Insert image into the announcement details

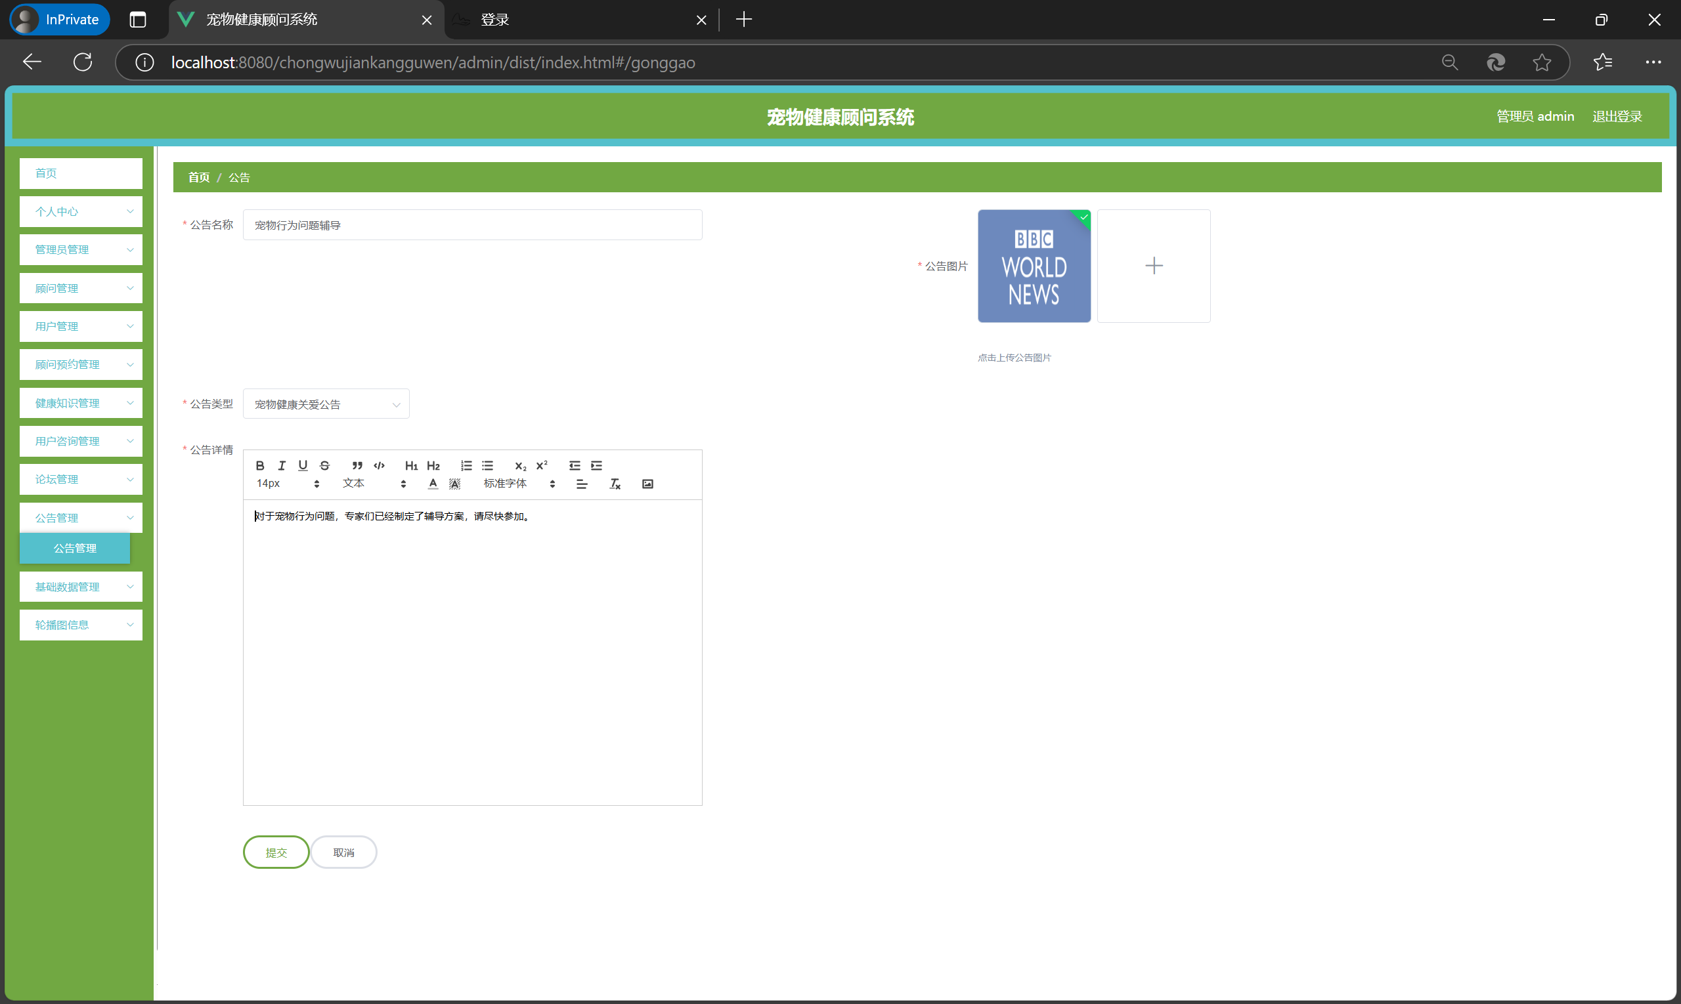point(647,484)
